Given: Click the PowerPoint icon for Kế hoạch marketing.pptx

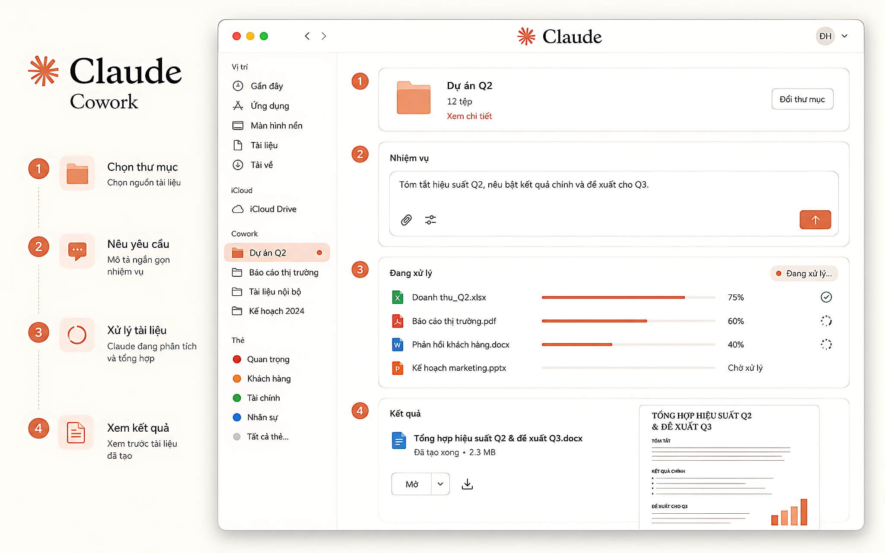Looking at the screenshot, I should tap(398, 368).
